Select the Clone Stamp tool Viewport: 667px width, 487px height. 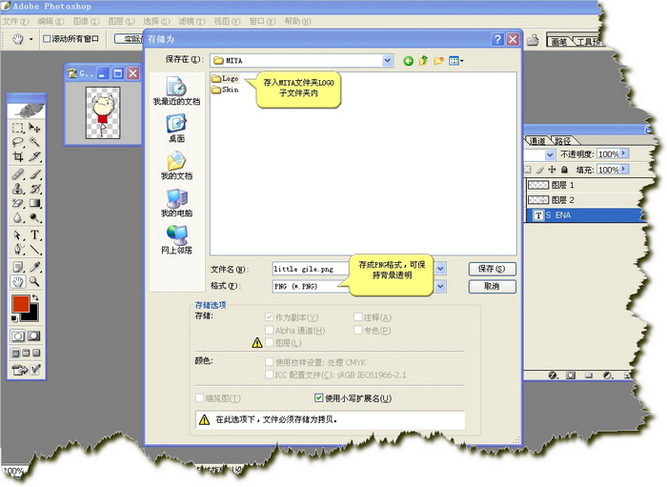(x=17, y=189)
